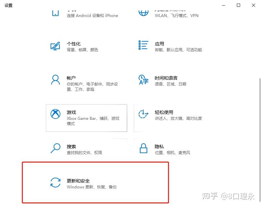The height and width of the screenshot is (207, 261).
Task: Click the 应用 apps list icon
Action: pyautogui.click(x=143, y=45)
